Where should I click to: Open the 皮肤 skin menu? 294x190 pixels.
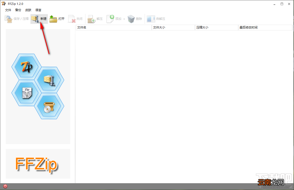point(28,10)
